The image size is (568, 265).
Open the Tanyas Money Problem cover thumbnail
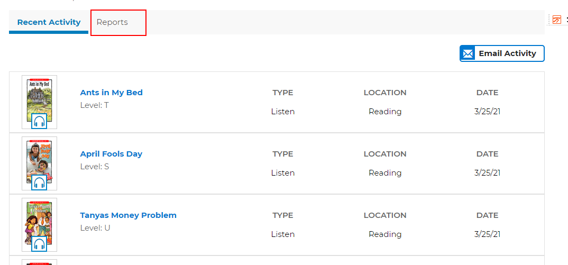(x=39, y=224)
